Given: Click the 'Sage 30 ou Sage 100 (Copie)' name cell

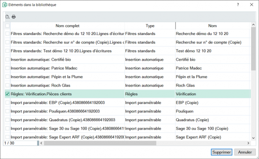Looking at the screenshot, I should click(x=213, y=128).
